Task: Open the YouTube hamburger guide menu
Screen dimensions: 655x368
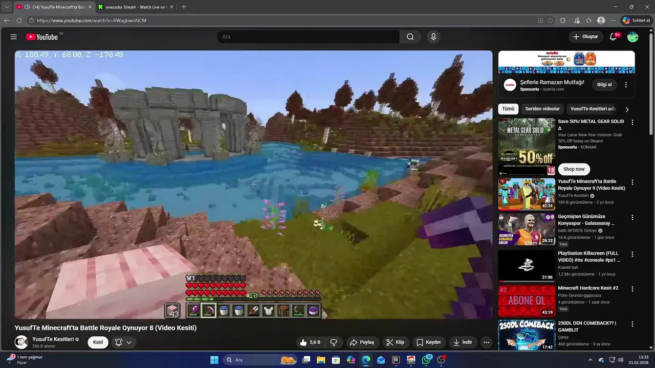Action: (x=14, y=37)
